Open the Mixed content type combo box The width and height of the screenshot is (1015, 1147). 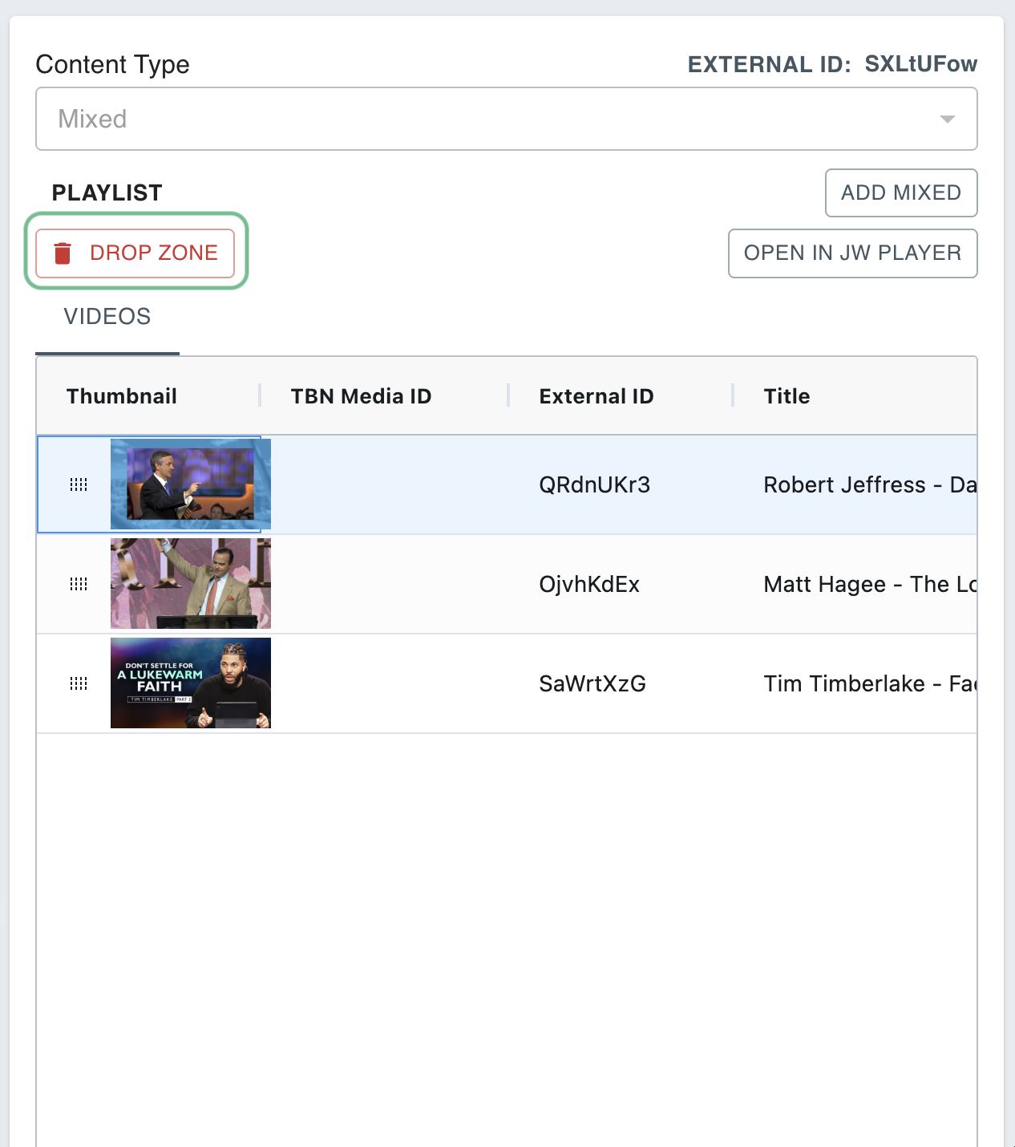click(481, 119)
